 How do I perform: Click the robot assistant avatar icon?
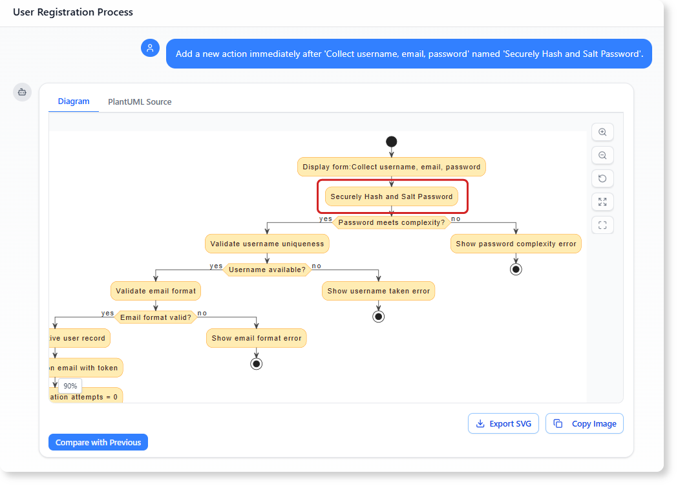pyautogui.click(x=22, y=92)
